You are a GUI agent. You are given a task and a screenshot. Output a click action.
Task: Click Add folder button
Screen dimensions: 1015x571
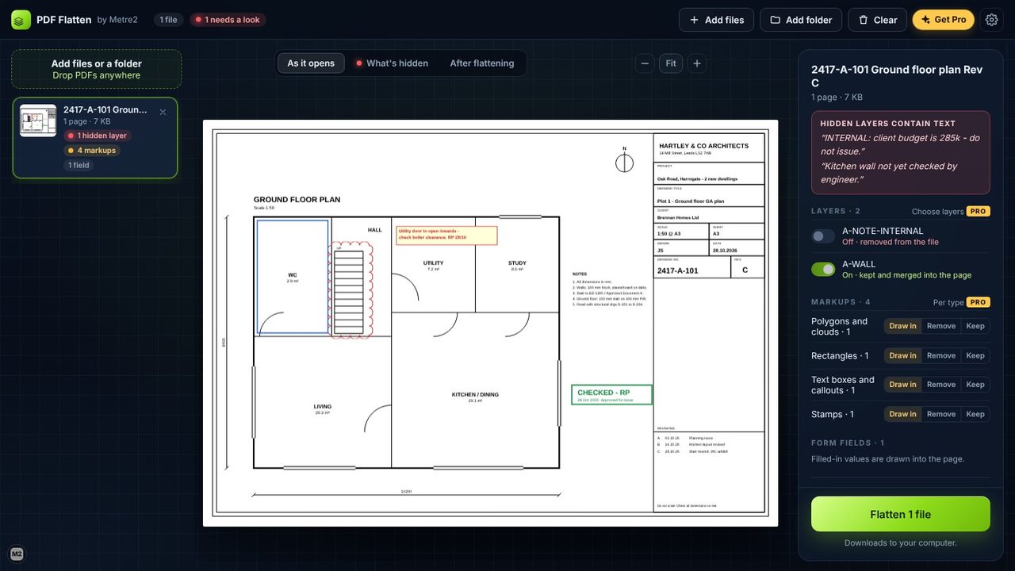801,20
